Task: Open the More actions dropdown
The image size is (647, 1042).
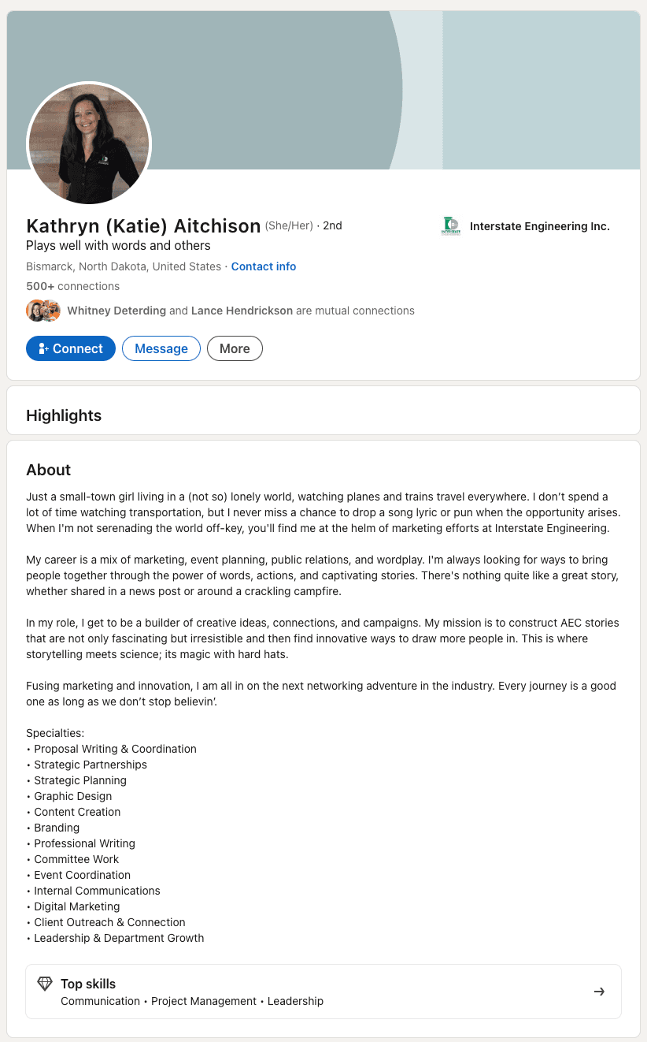Action: click(235, 348)
